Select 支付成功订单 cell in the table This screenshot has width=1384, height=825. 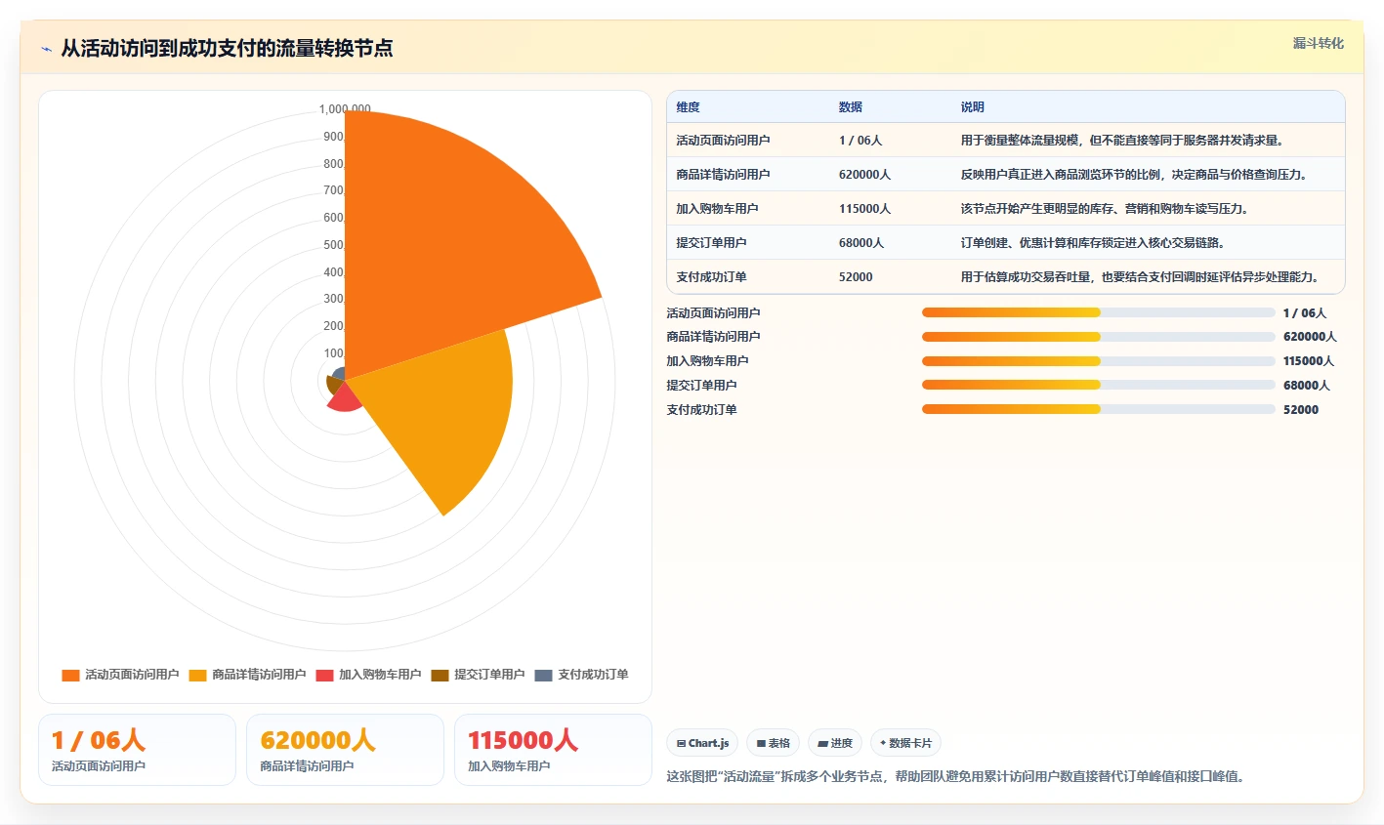pos(711,277)
